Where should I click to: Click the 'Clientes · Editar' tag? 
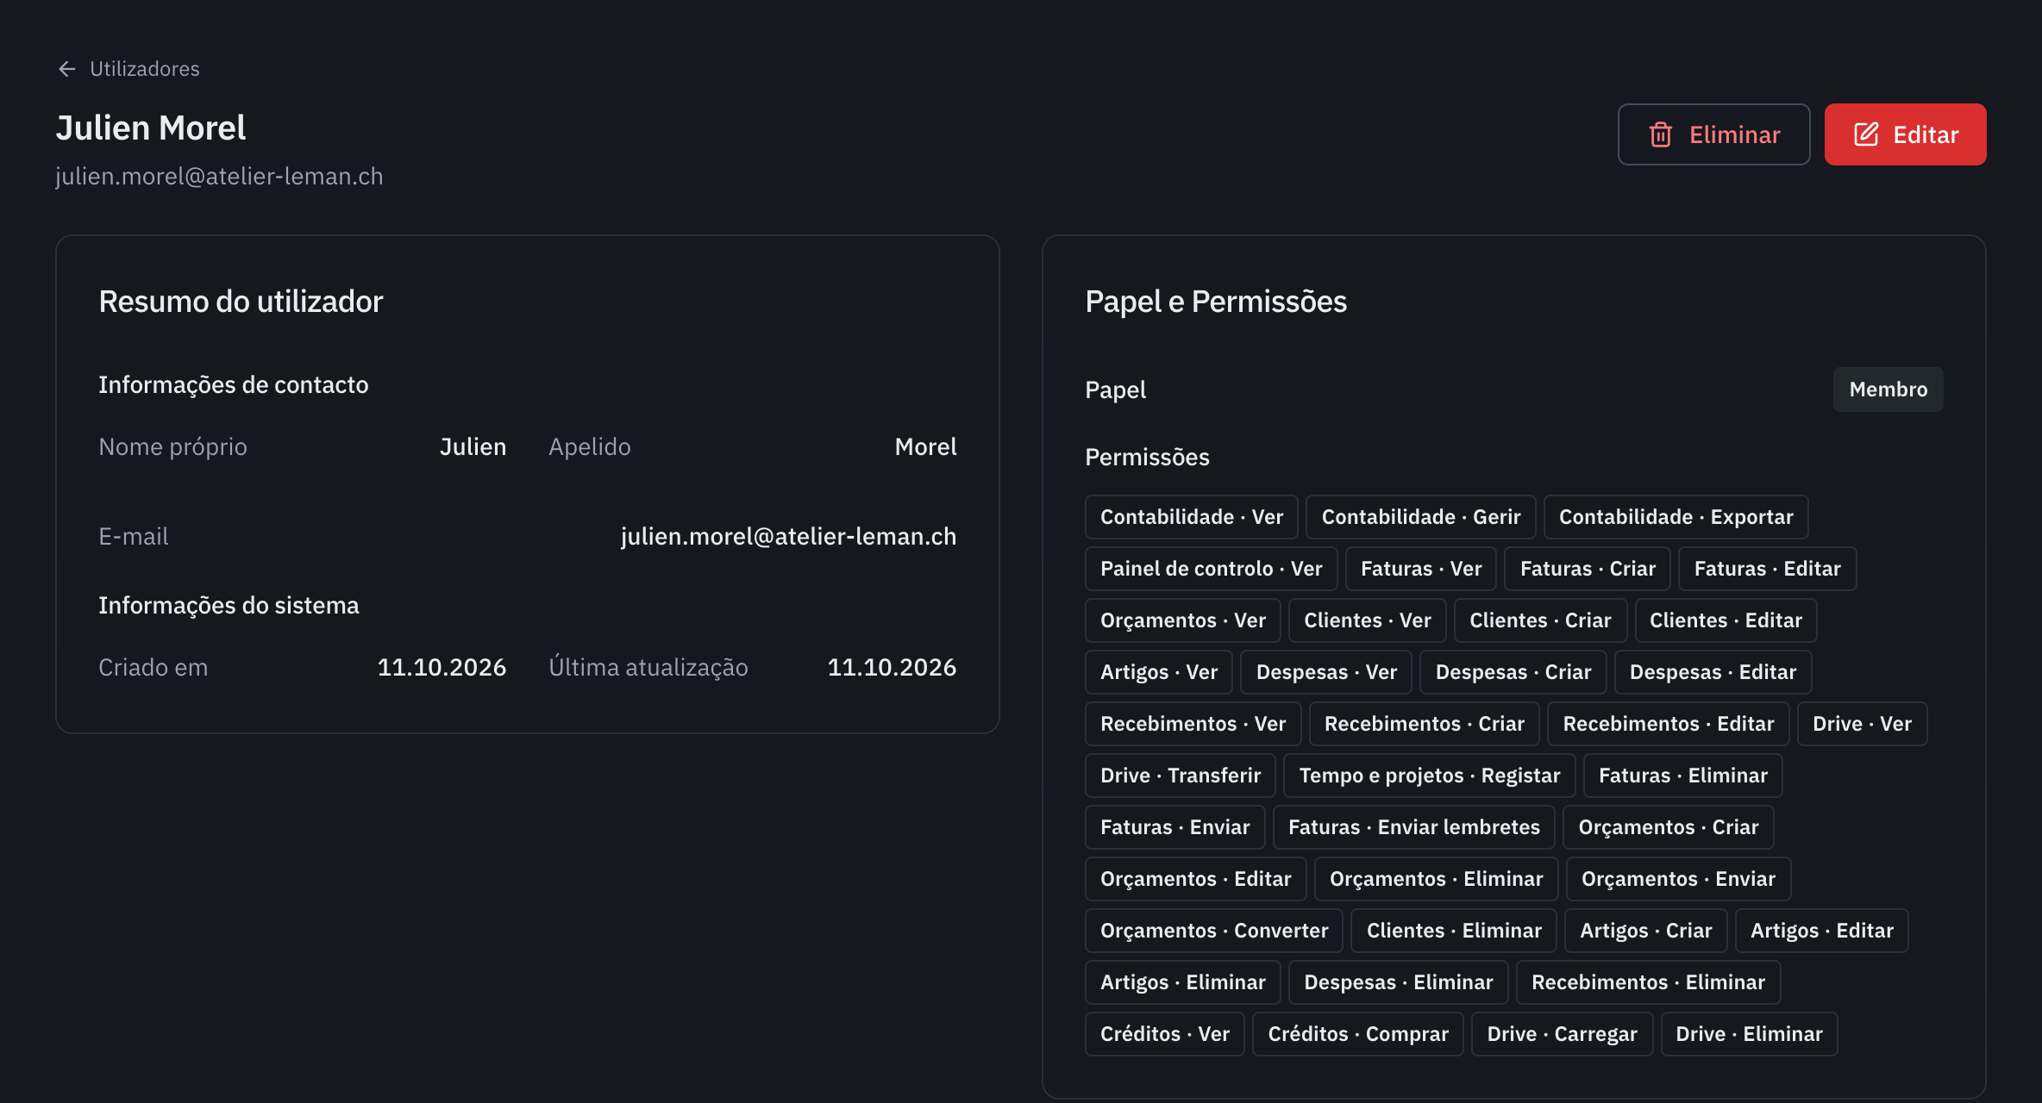[1726, 620]
